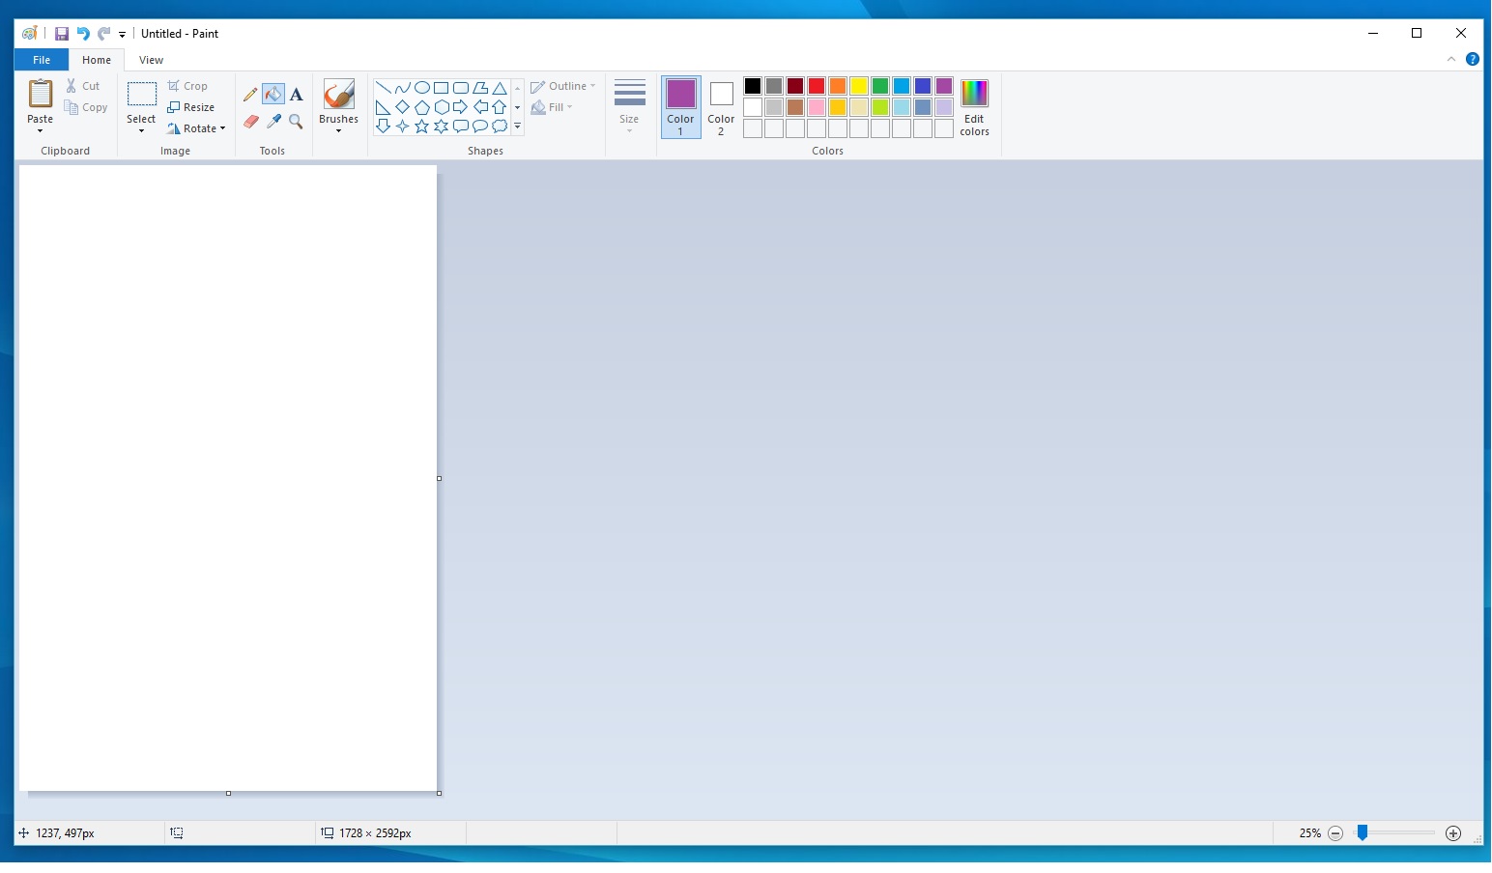1492x873 pixels.
Task: Open the shape Outline dropdown
Action: click(563, 86)
